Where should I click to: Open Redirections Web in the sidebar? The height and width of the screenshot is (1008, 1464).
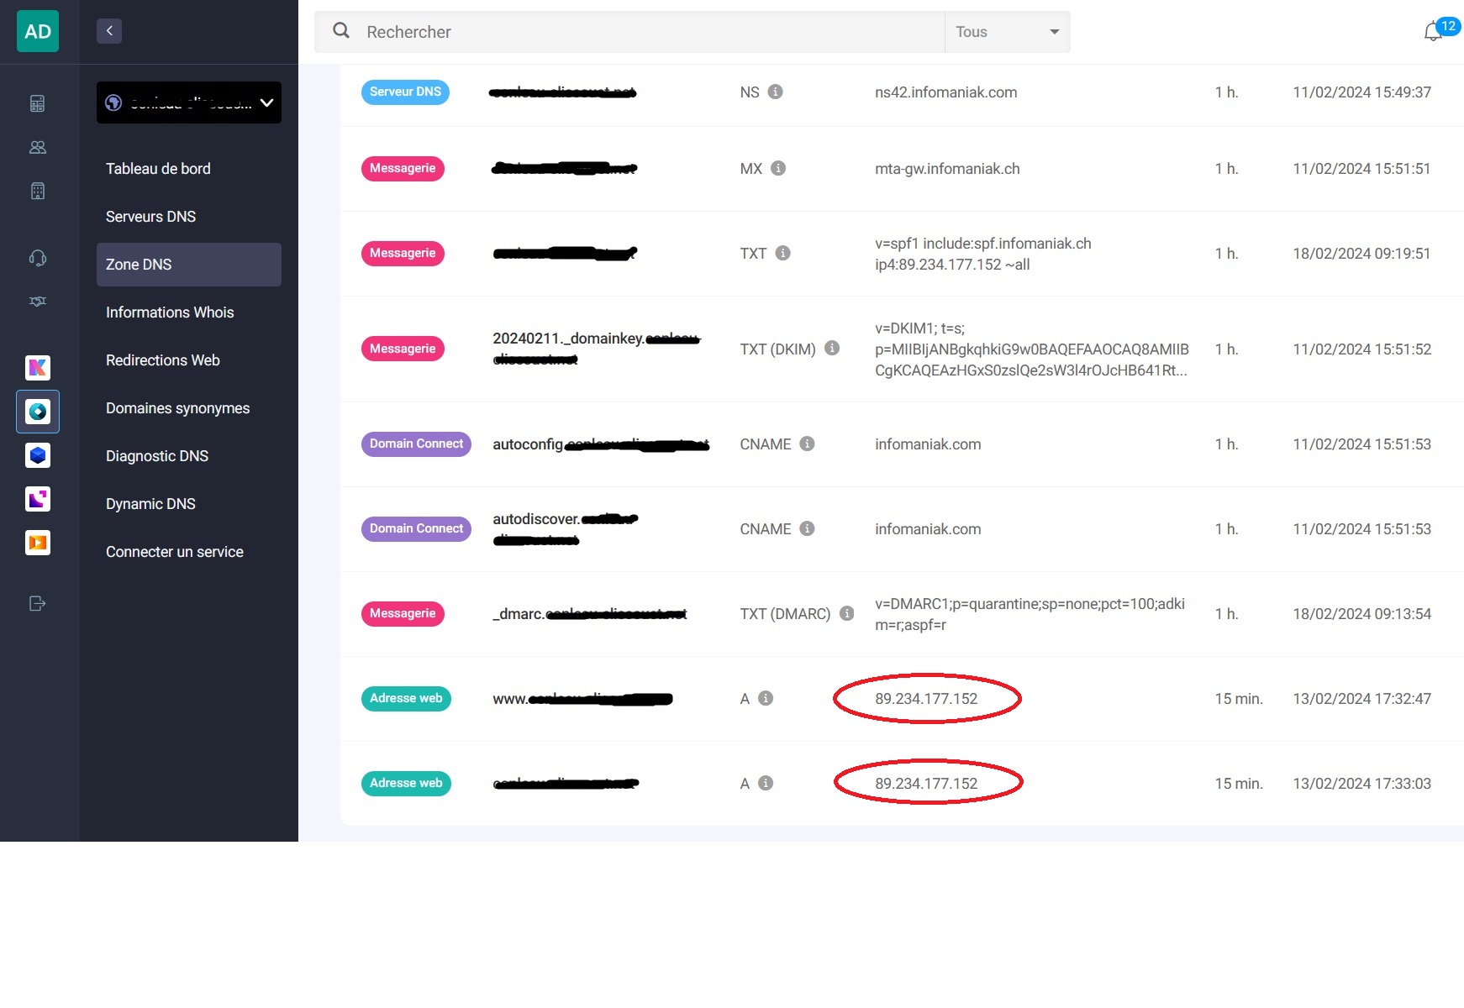coord(163,360)
